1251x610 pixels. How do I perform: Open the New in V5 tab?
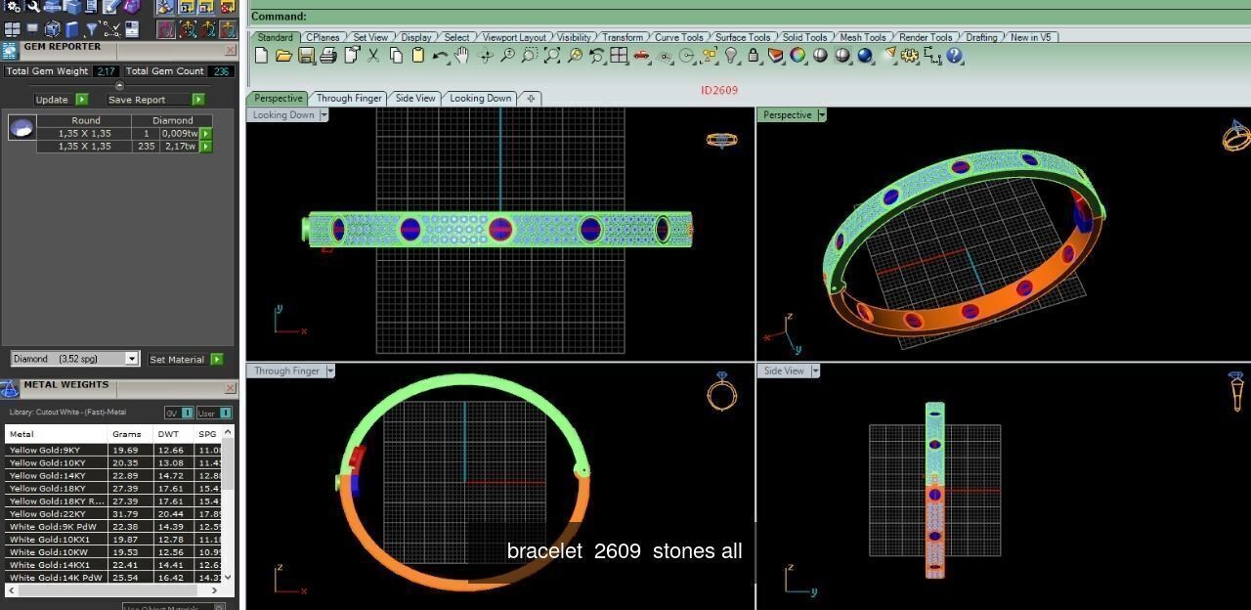tap(1030, 37)
